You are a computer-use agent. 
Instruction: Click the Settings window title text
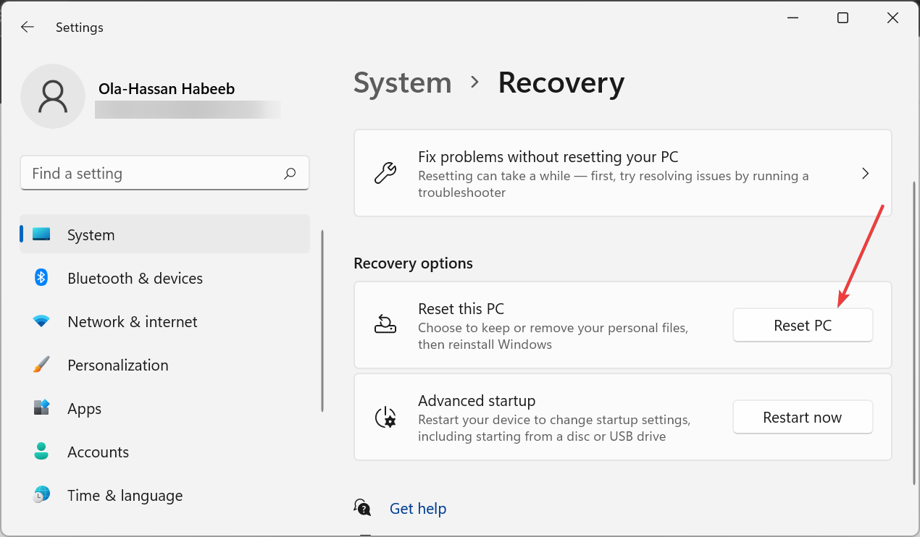80,28
